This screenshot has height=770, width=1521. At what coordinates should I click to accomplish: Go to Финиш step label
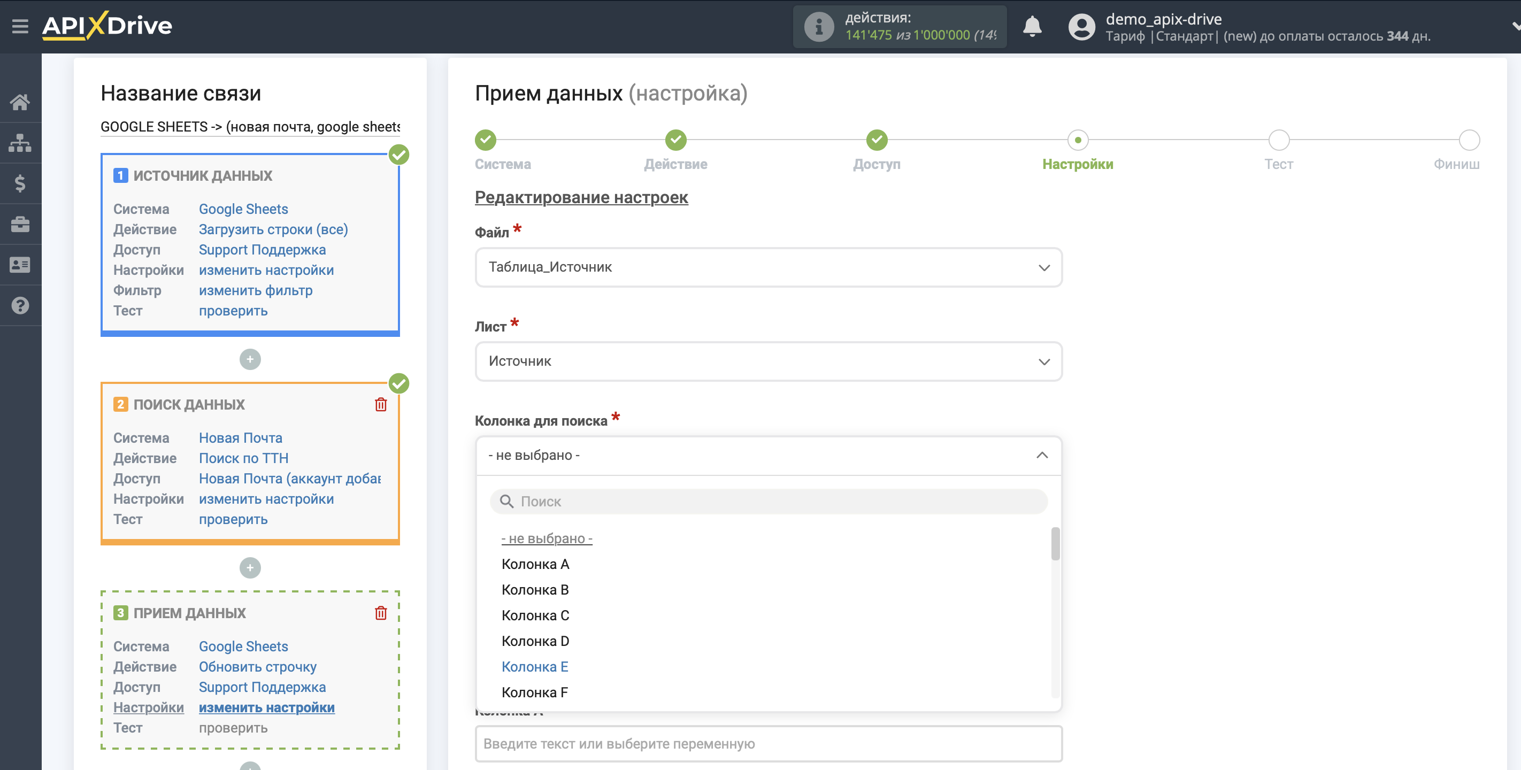tap(1457, 164)
